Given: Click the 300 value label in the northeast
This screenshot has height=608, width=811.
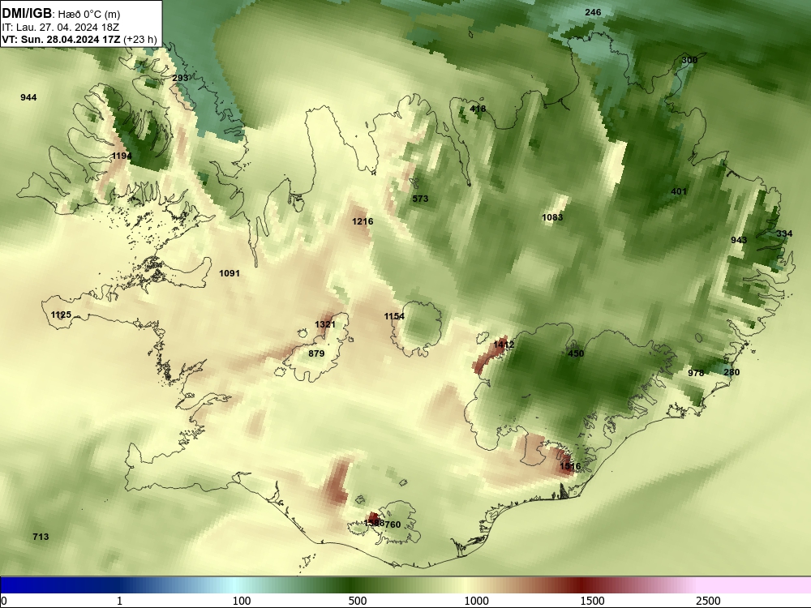Looking at the screenshot, I should point(689,60).
